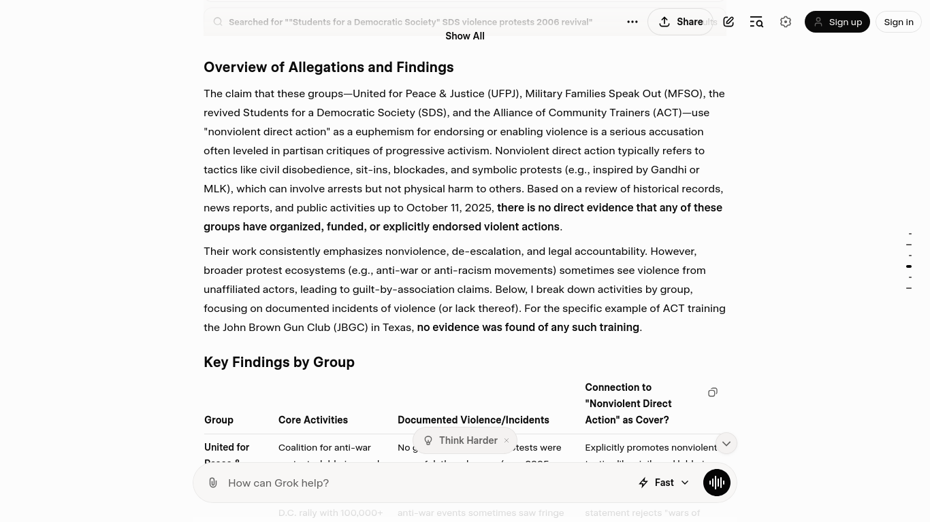Dismiss the Think Harder suggestion

(x=507, y=440)
